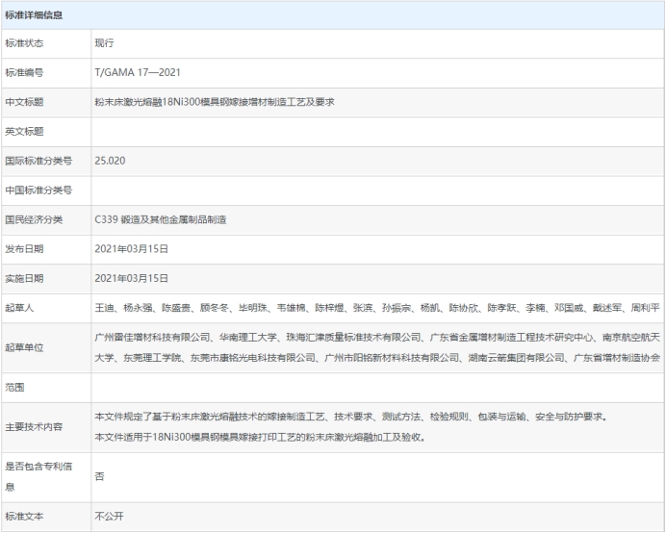Click the 起草单位 row label
666x533 pixels.
tap(24, 347)
